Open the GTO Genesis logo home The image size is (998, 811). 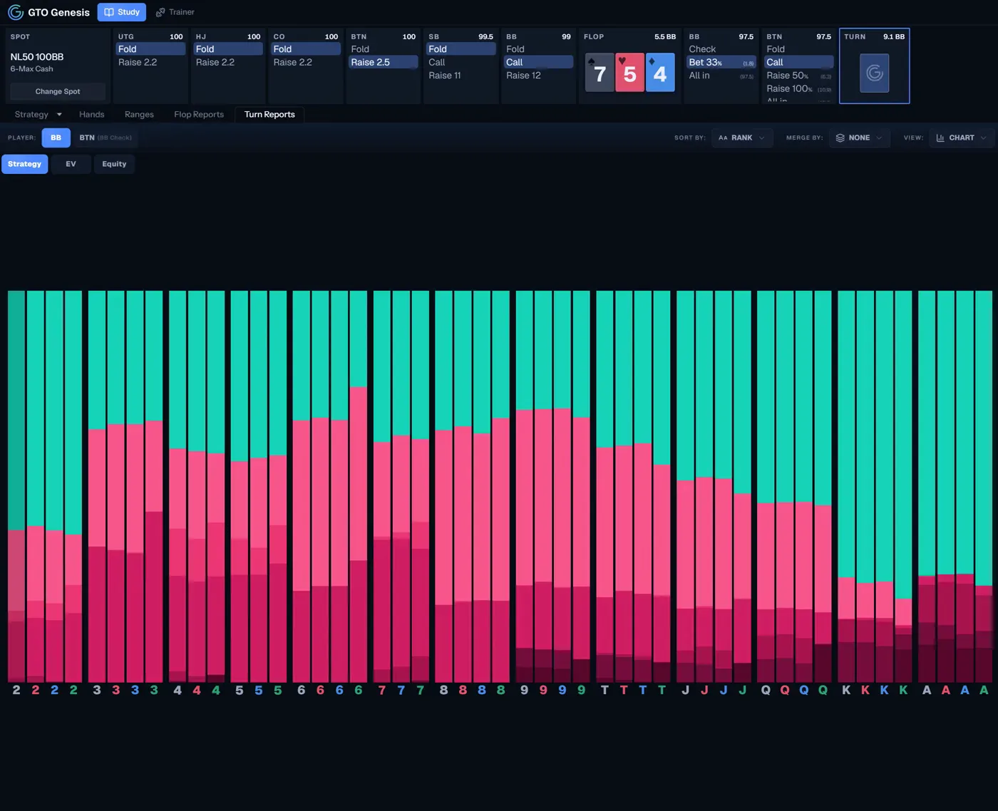[x=48, y=12]
